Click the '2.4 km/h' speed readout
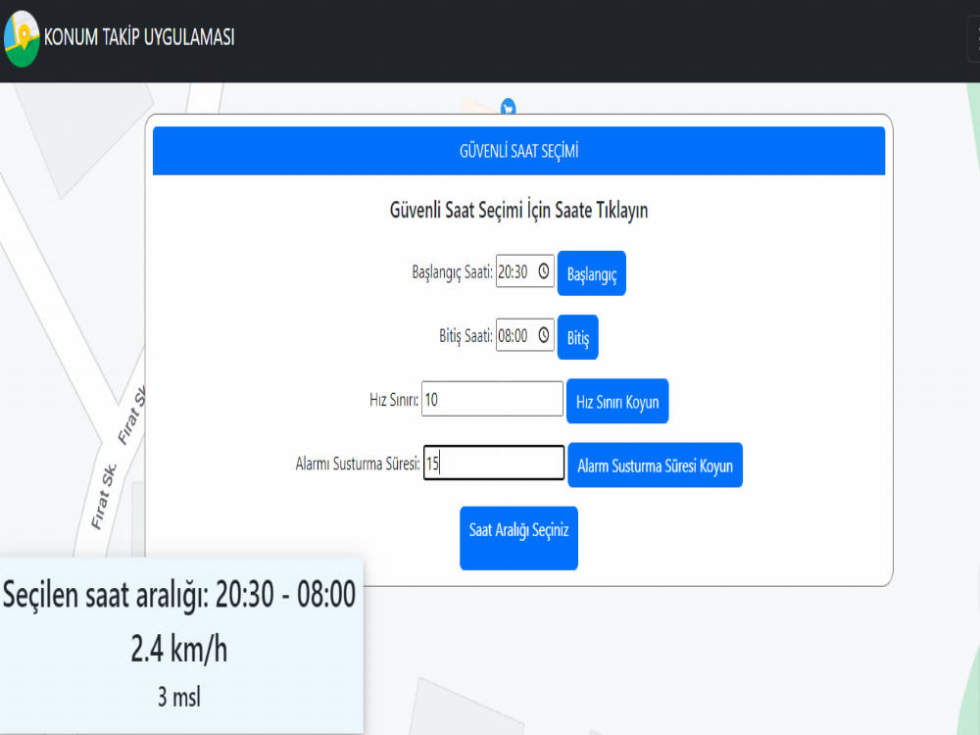 click(x=179, y=649)
